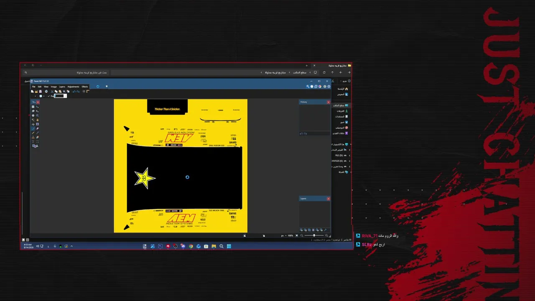This screenshot has width=535, height=301.
Task: Cut the selection with the scissors icon
Action: click(52, 91)
